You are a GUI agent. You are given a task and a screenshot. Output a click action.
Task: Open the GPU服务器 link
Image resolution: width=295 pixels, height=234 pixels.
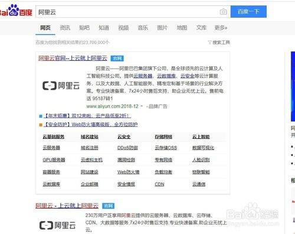click(x=54, y=160)
